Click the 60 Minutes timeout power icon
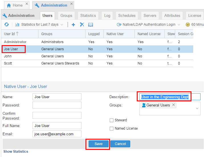The image size is (204, 157). [x=188, y=25]
